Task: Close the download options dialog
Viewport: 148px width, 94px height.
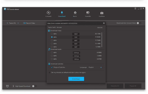Action: (104, 23)
